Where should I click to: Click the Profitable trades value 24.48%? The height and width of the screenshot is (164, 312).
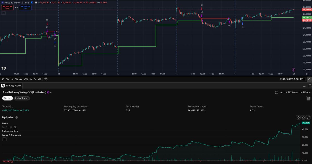click(192, 110)
